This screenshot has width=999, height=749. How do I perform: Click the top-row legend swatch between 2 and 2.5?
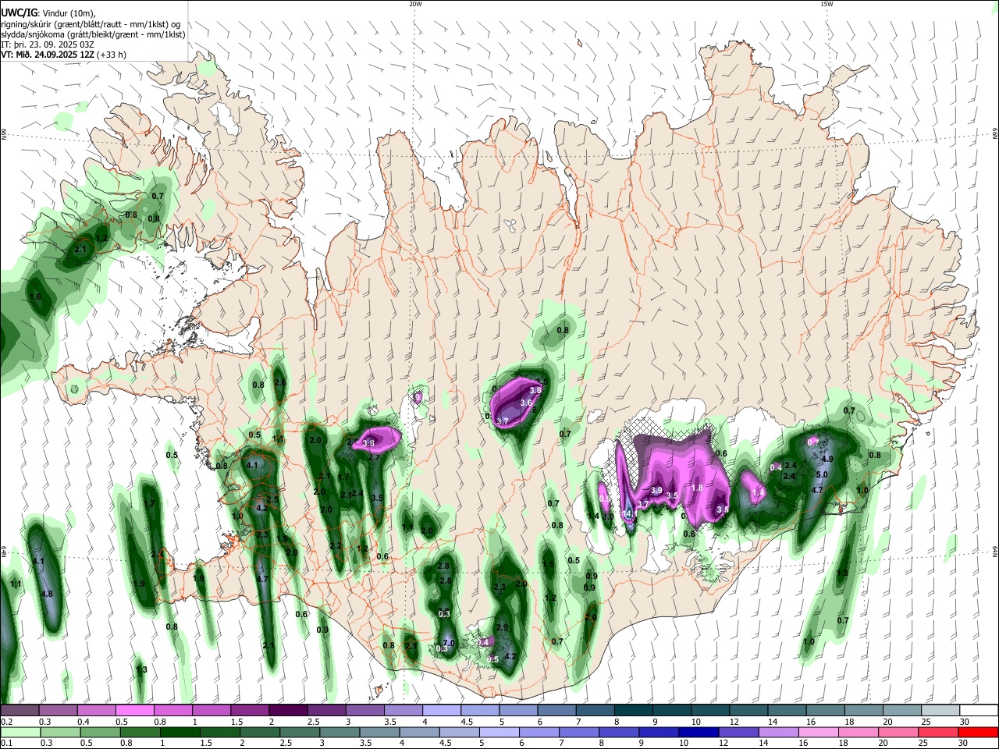pos(287,711)
